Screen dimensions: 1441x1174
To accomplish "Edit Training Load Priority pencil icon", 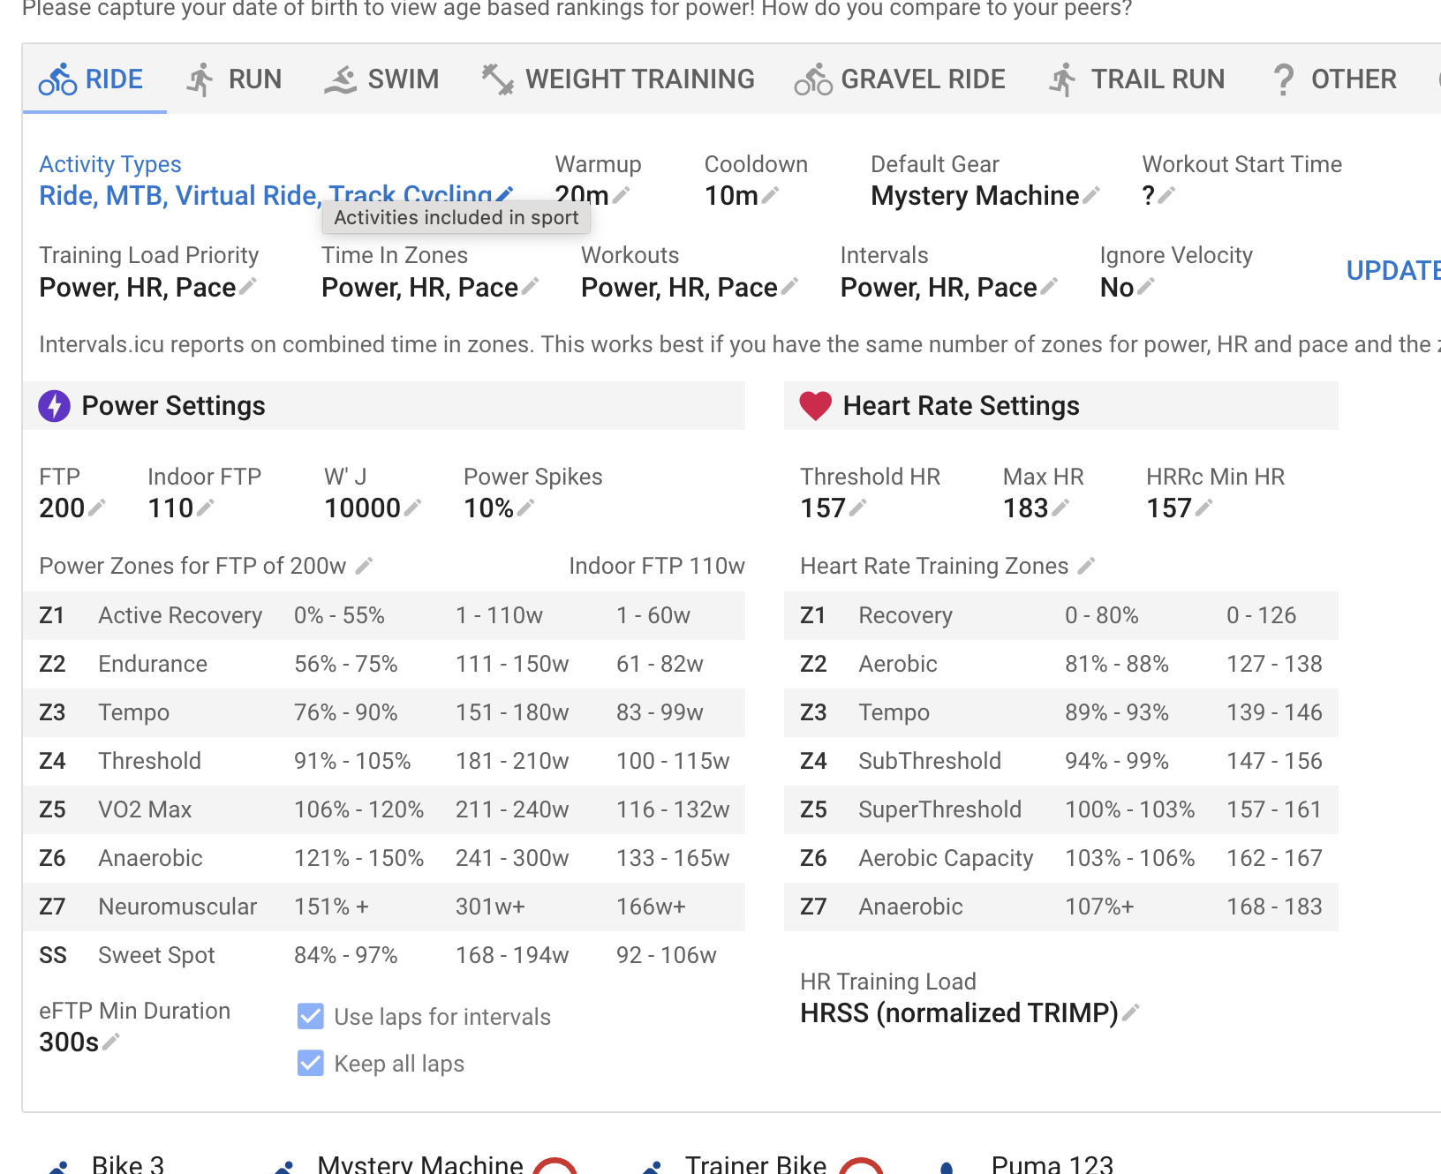I will (x=248, y=286).
